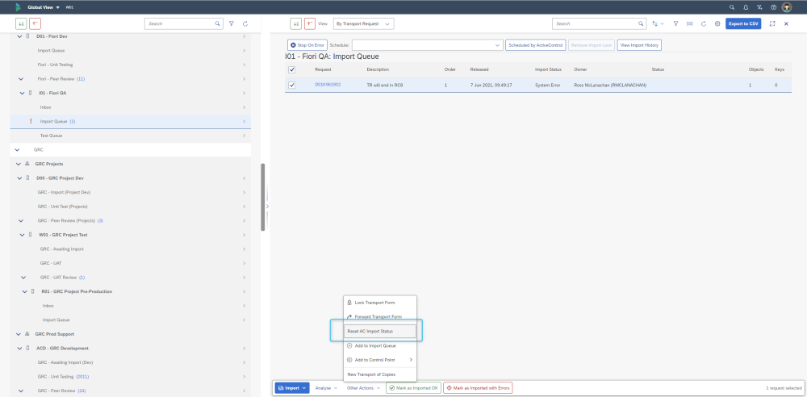This screenshot has height=397, width=807.
Task: Choose Add to Import Queue
Action: [x=380, y=345]
